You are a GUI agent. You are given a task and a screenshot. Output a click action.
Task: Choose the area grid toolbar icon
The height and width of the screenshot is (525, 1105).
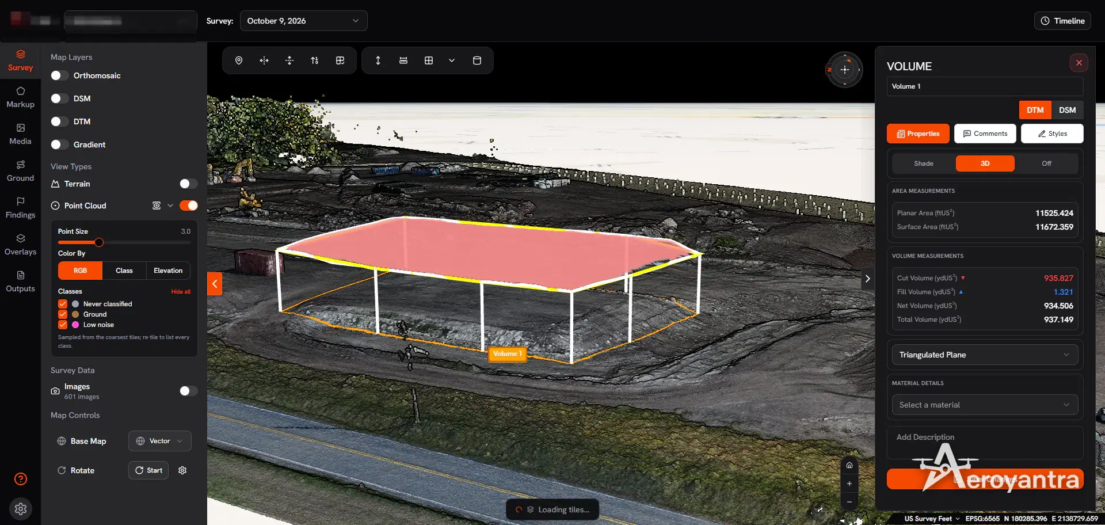pyautogui.click(x=340, y=60)
